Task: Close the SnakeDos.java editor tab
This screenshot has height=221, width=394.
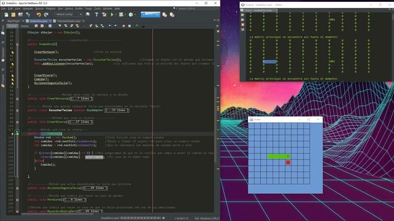Action: (x=50, y=21)
